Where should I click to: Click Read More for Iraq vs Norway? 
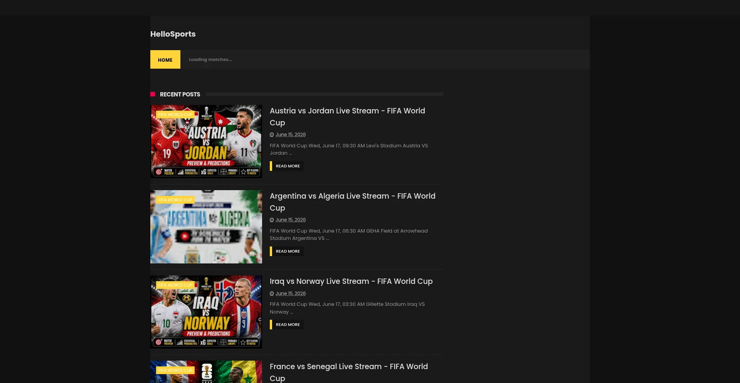[x=287, y=325]
